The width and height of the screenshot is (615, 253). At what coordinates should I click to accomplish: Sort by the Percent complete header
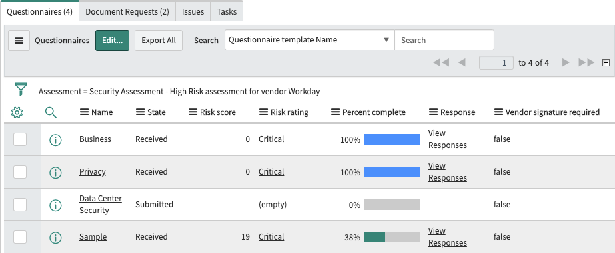coord(374,112)
